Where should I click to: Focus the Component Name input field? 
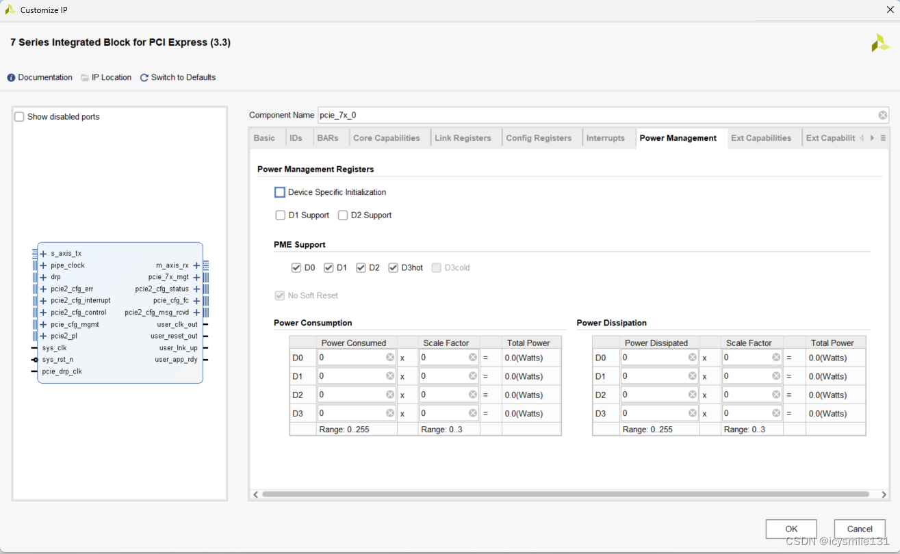click(x=603, y=116)
